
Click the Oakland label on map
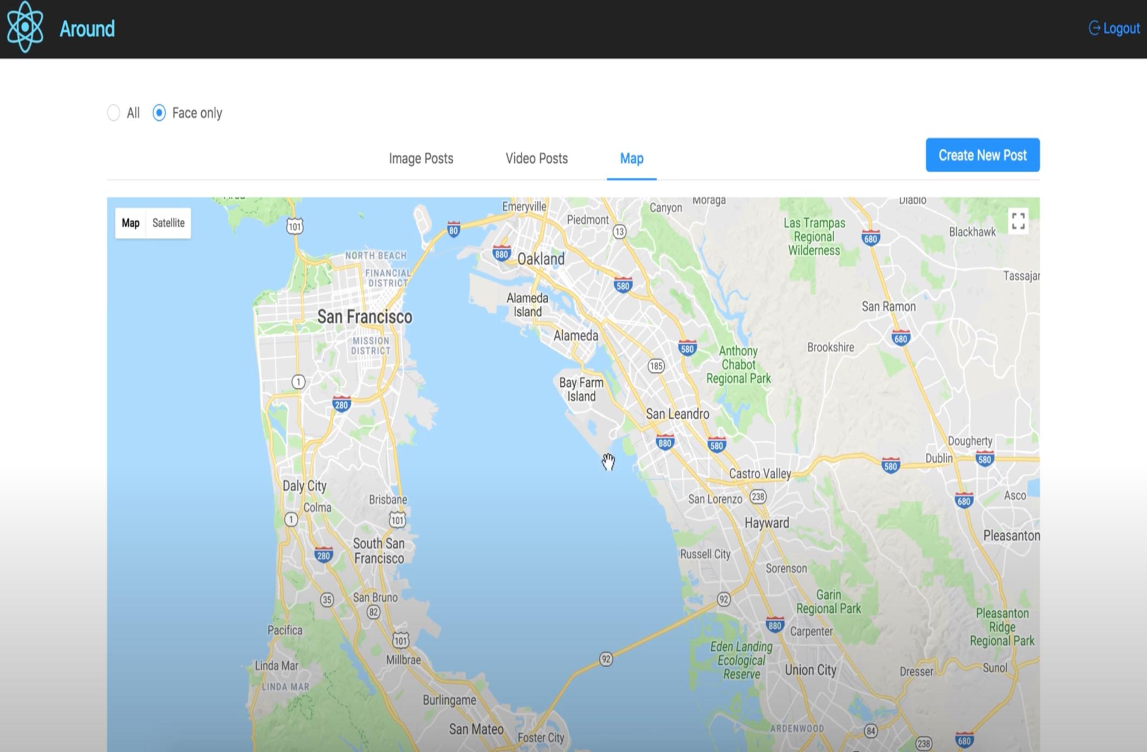click(x=541, y=259)
